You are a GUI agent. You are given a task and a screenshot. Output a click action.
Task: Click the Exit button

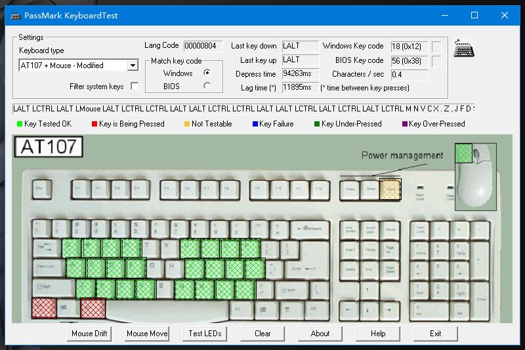click(436, 333)
